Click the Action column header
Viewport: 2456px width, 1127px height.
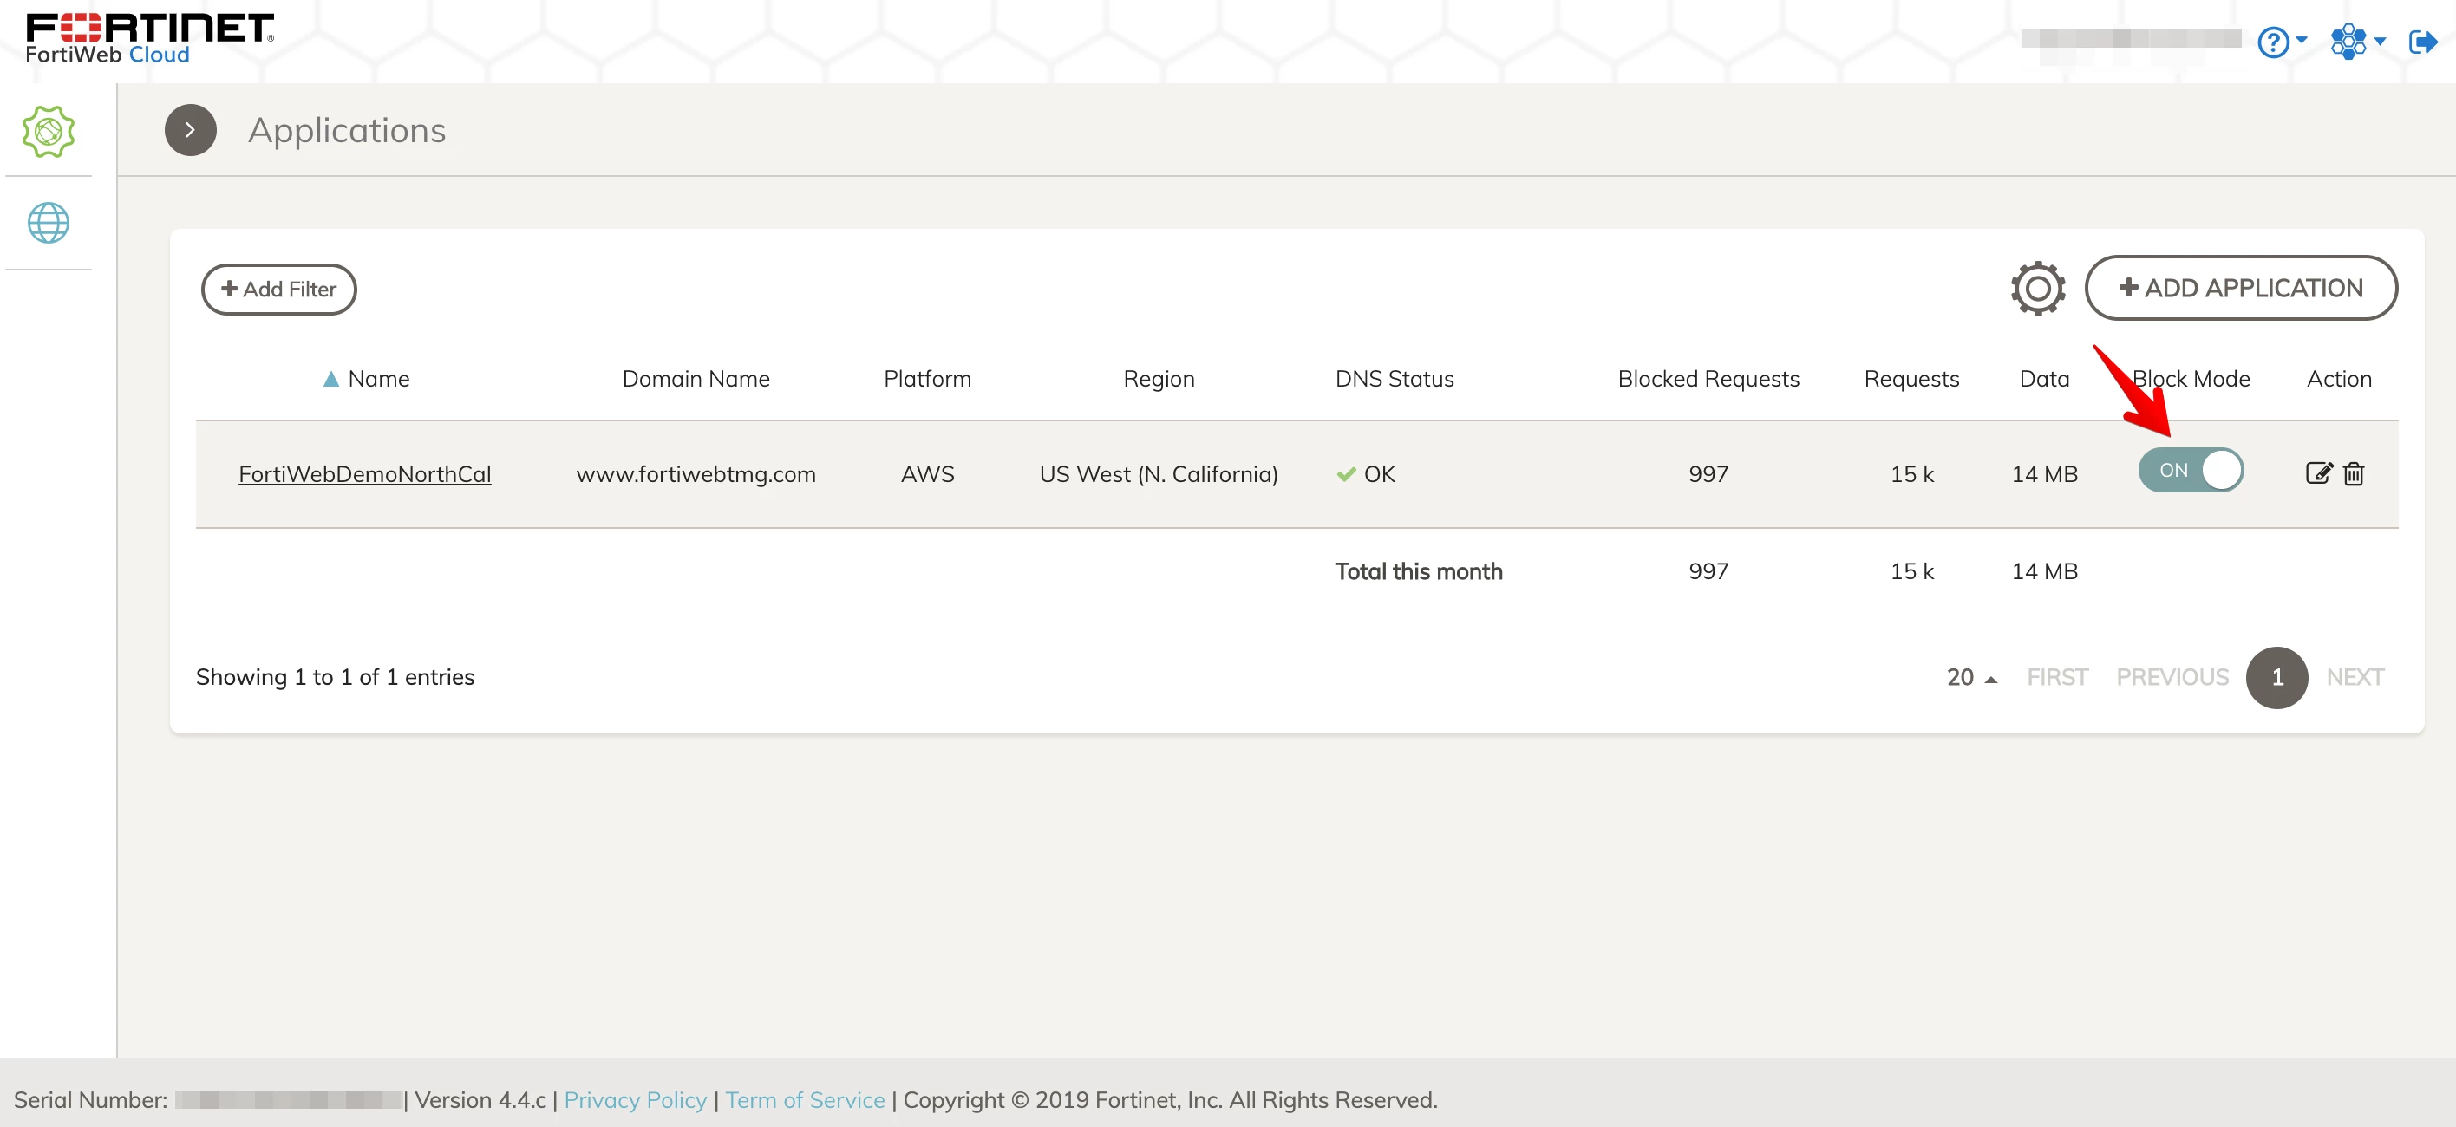tap(2338, 379)
